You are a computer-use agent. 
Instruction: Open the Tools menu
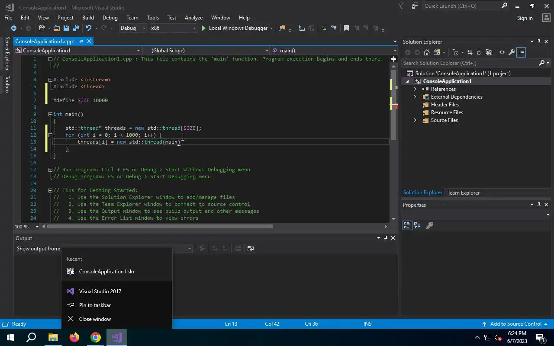[153, 18]
